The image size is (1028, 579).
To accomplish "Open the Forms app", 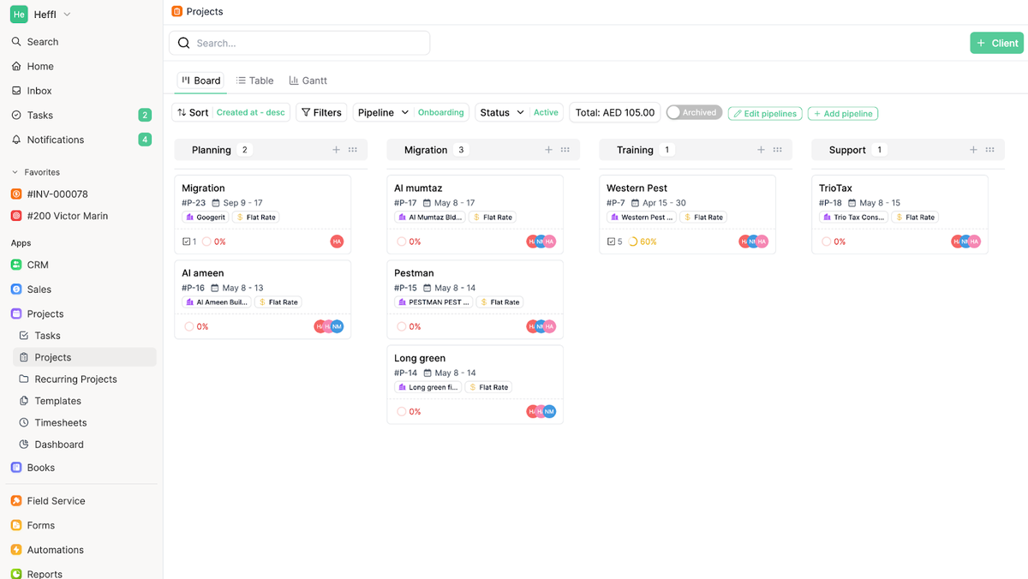I will [x=40, y=525].
